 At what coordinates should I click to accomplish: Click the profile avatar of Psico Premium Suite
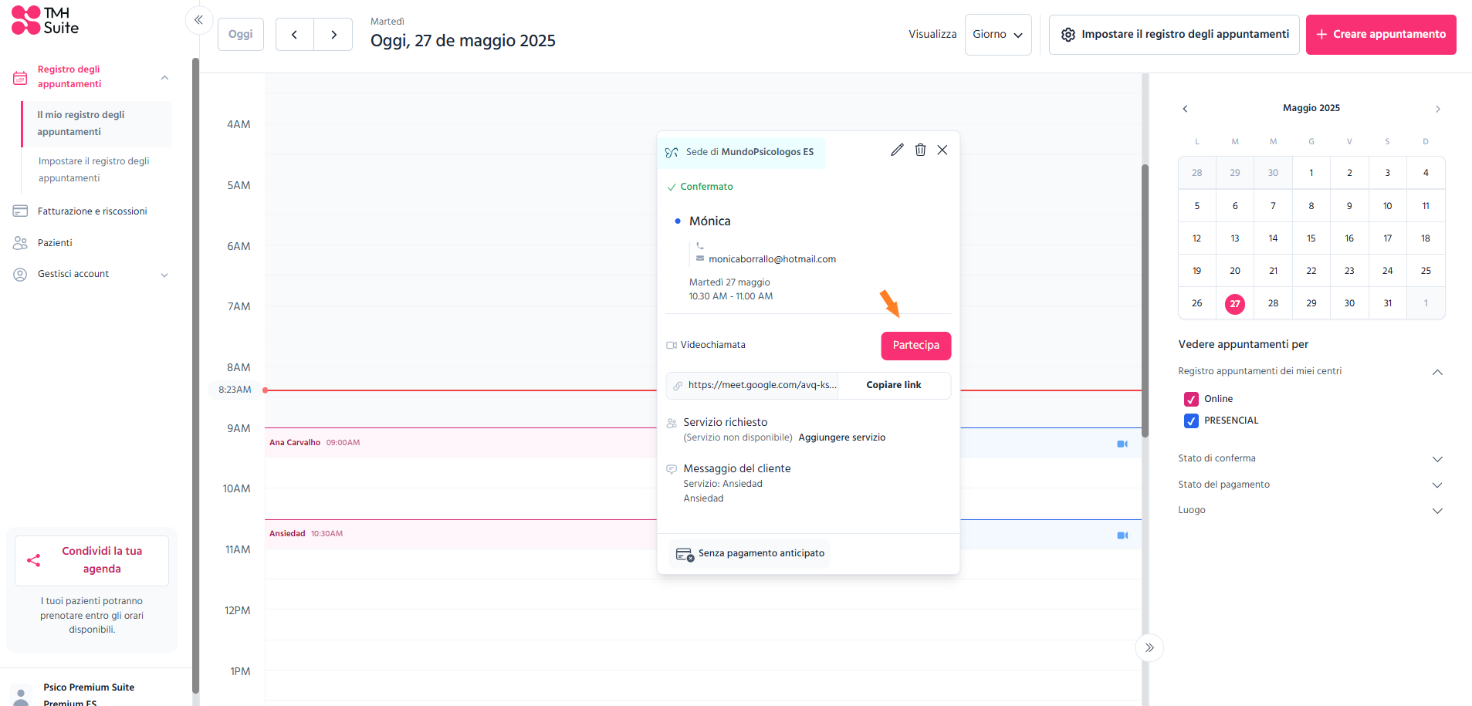tap(22, 694)
